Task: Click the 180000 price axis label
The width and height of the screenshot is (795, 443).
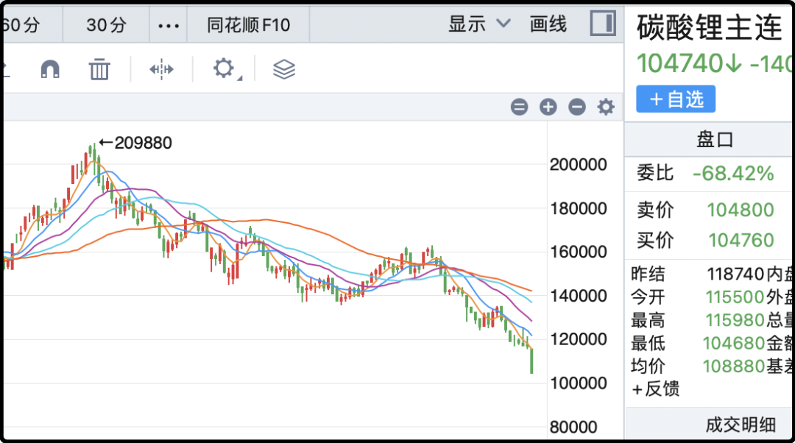Action: point(579,208)
